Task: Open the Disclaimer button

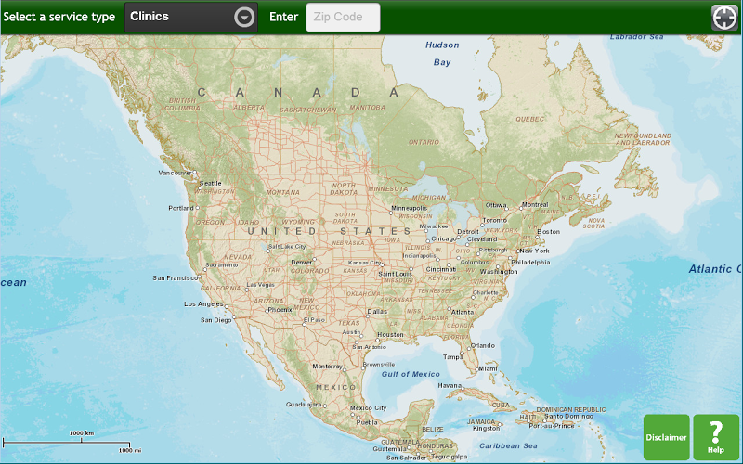Action: click(666, 437)
